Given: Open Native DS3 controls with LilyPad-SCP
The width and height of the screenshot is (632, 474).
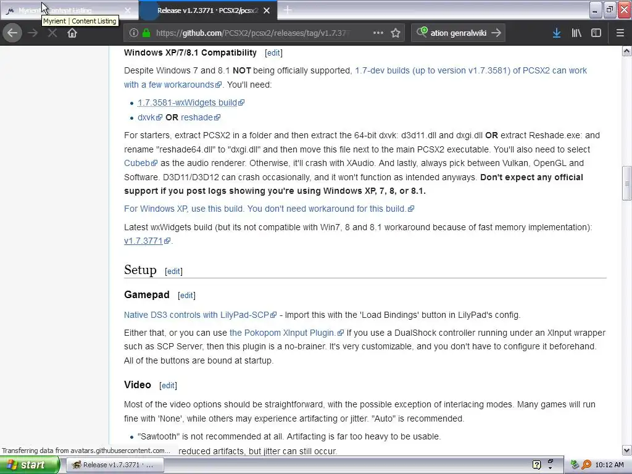Looking at the screenshot, I should (200, 315).
